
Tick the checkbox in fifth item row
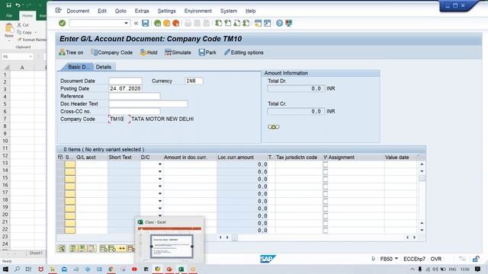[x=326, y=194]
